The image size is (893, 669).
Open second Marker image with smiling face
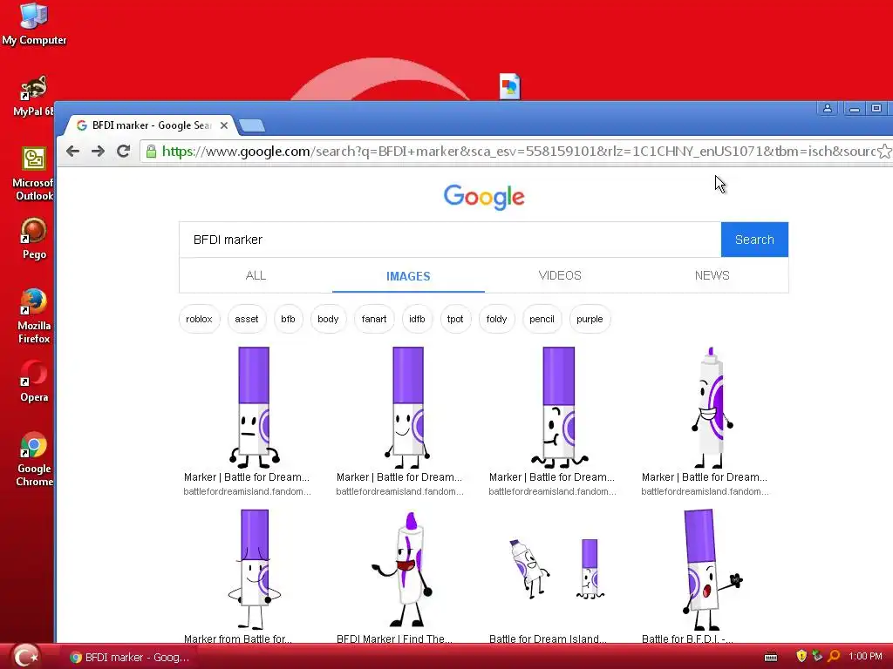[x=408, y=408]
